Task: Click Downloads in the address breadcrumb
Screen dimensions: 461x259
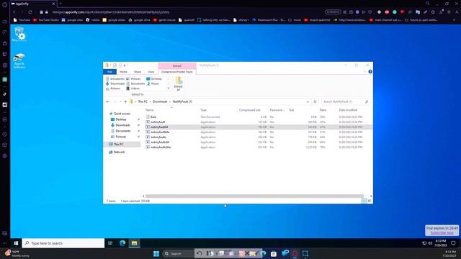Action: [160, 101]
